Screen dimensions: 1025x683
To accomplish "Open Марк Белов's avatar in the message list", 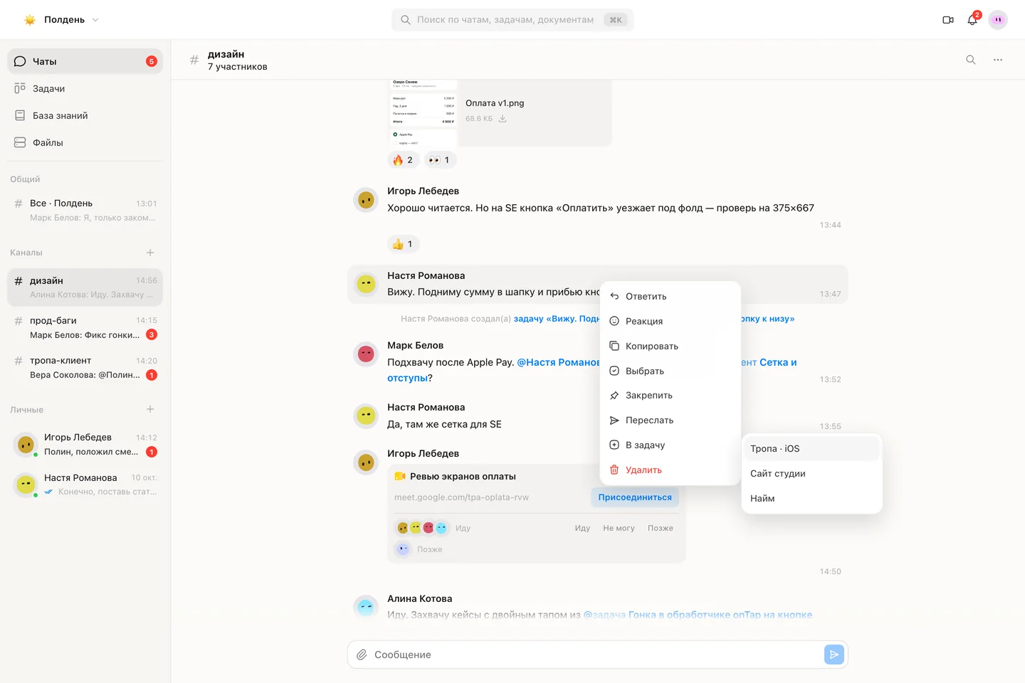I will 366,354.
